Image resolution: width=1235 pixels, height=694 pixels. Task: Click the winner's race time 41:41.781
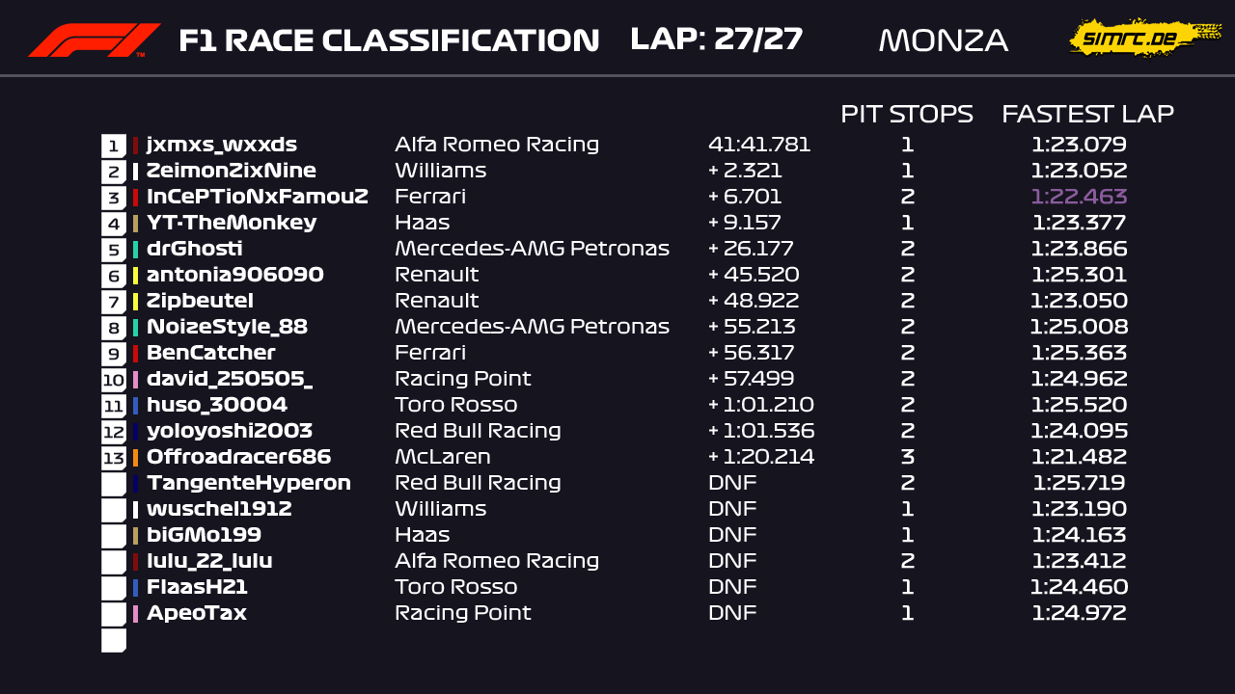pos(759,146)
